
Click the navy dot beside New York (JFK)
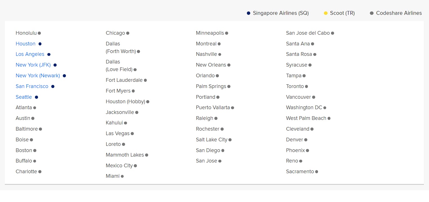click(x=55, y=65)
